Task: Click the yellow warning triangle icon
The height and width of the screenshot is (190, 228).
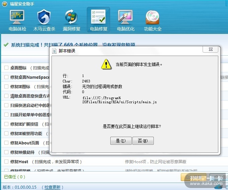Action: [106, 64]
